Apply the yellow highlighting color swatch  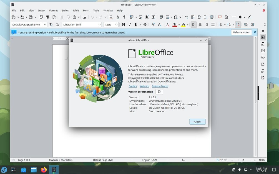coord(183,25)
